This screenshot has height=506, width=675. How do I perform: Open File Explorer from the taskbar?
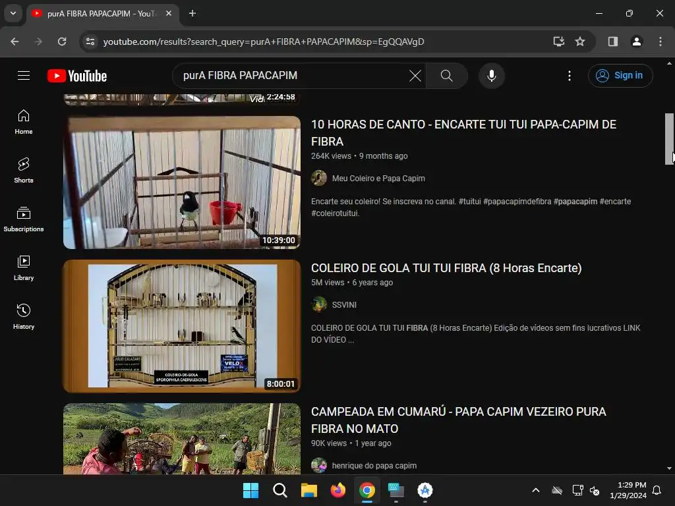pyautogui.click(x=308, y=490)
